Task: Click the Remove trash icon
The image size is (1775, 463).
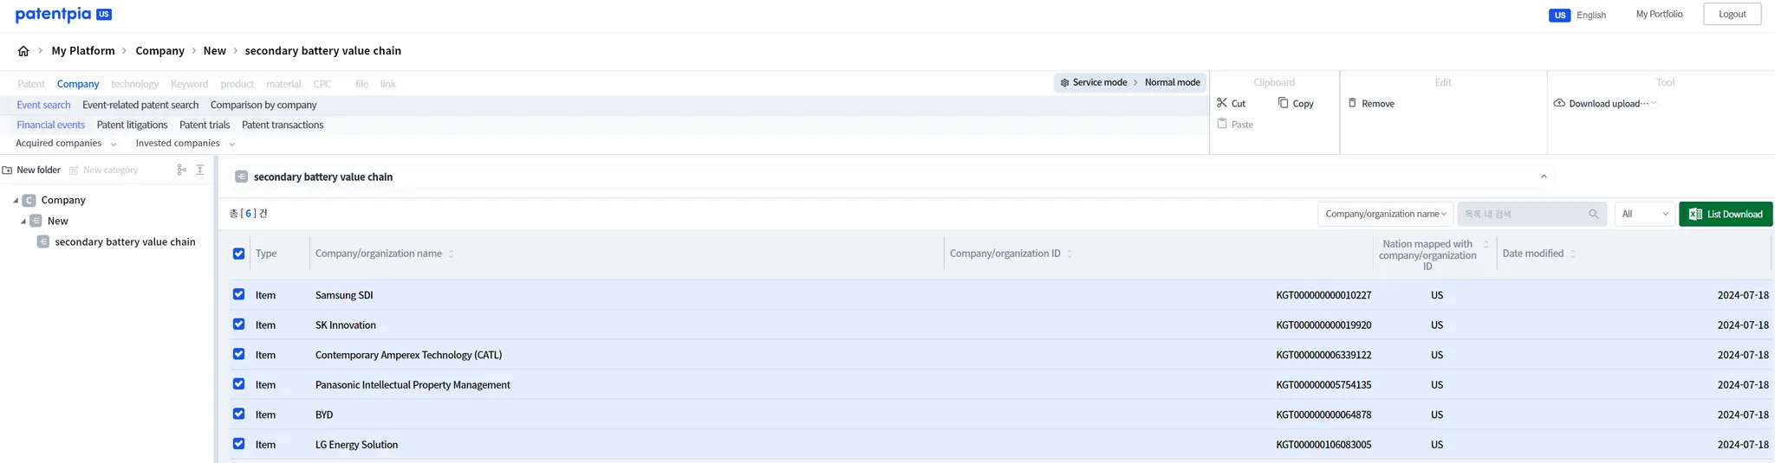Action: [1352, 103]
